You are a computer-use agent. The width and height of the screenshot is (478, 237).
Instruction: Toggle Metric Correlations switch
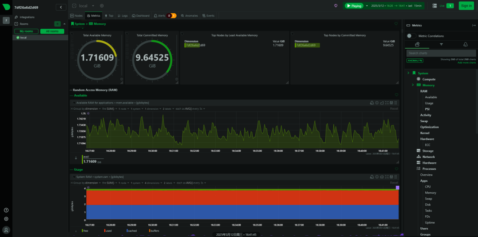411,36
